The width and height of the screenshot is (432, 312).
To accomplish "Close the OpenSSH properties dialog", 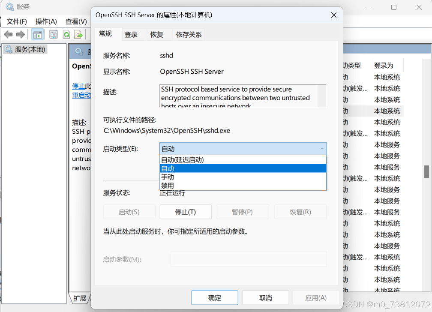I will click(333, 15).
